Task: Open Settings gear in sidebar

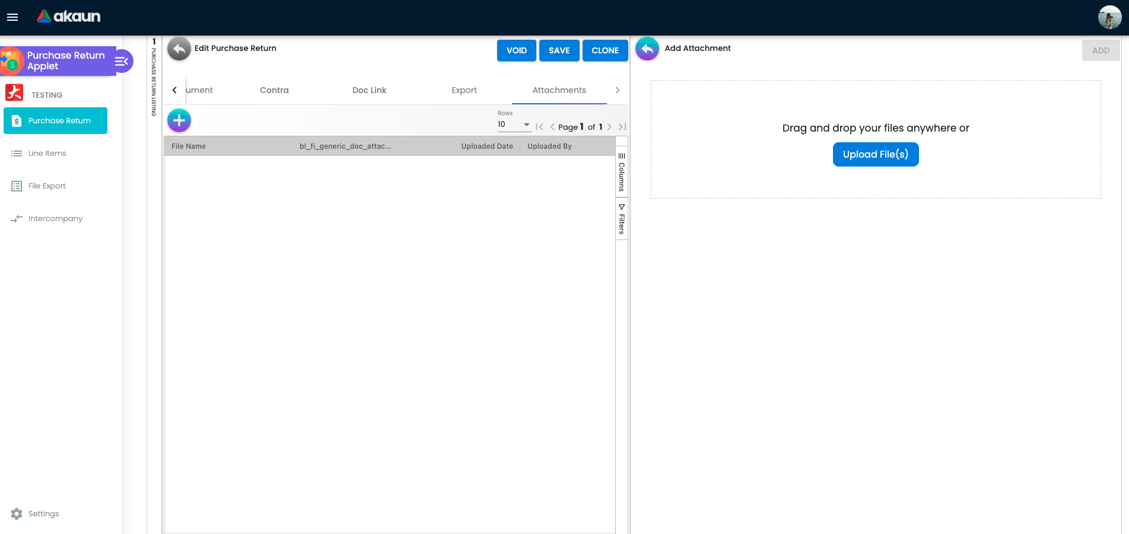Action: 17,514
